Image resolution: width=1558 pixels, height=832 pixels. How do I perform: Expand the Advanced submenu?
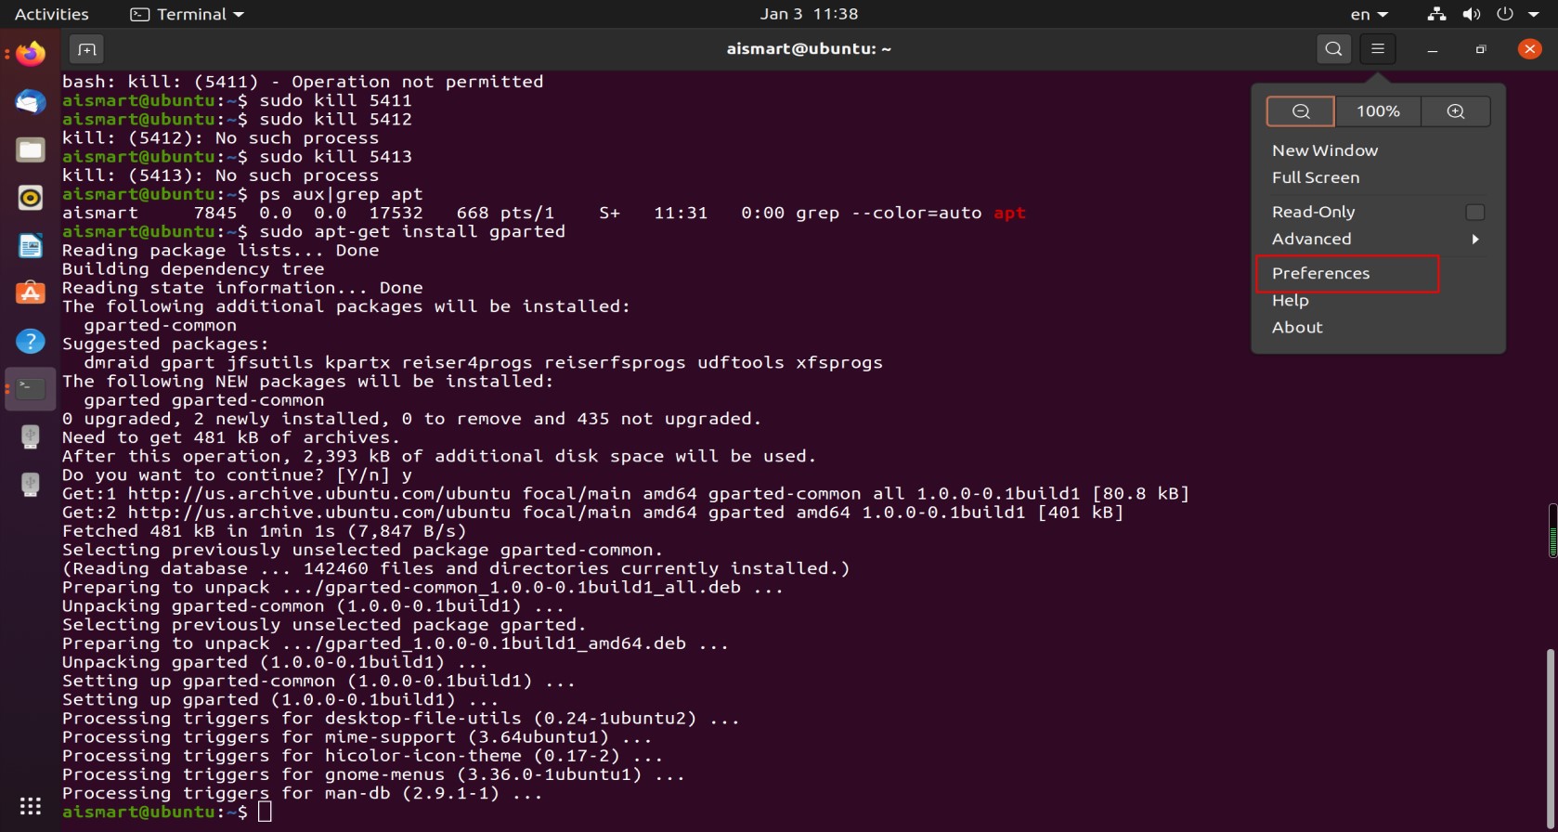[x=1374, y=239]
